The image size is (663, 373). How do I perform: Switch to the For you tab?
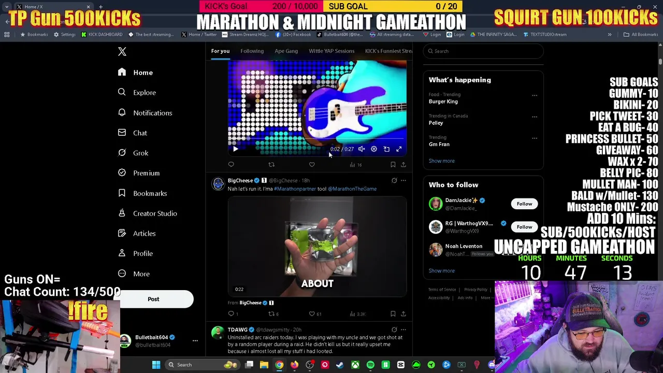coord(220,51)
